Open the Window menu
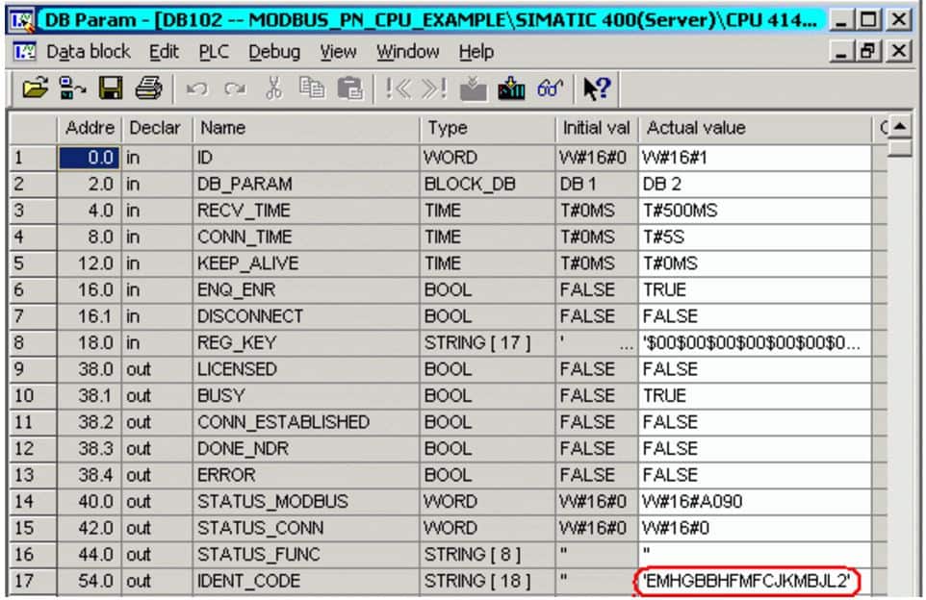This screenshot has height=600, width=926. [x=407, y=52]
